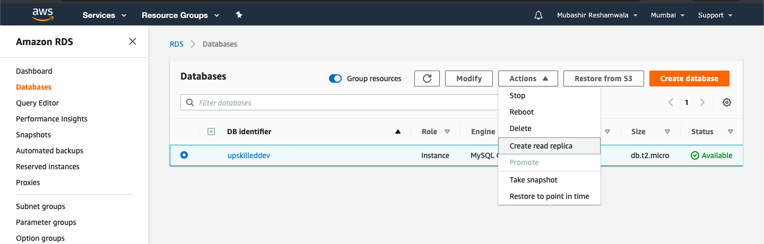This screenshot has width=764, height=244.
Task: Open the Resource Groups dropdown
Action: tap(180, 15)
